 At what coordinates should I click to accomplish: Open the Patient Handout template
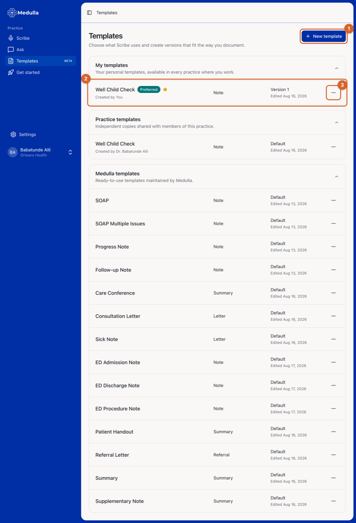(217, 432)
